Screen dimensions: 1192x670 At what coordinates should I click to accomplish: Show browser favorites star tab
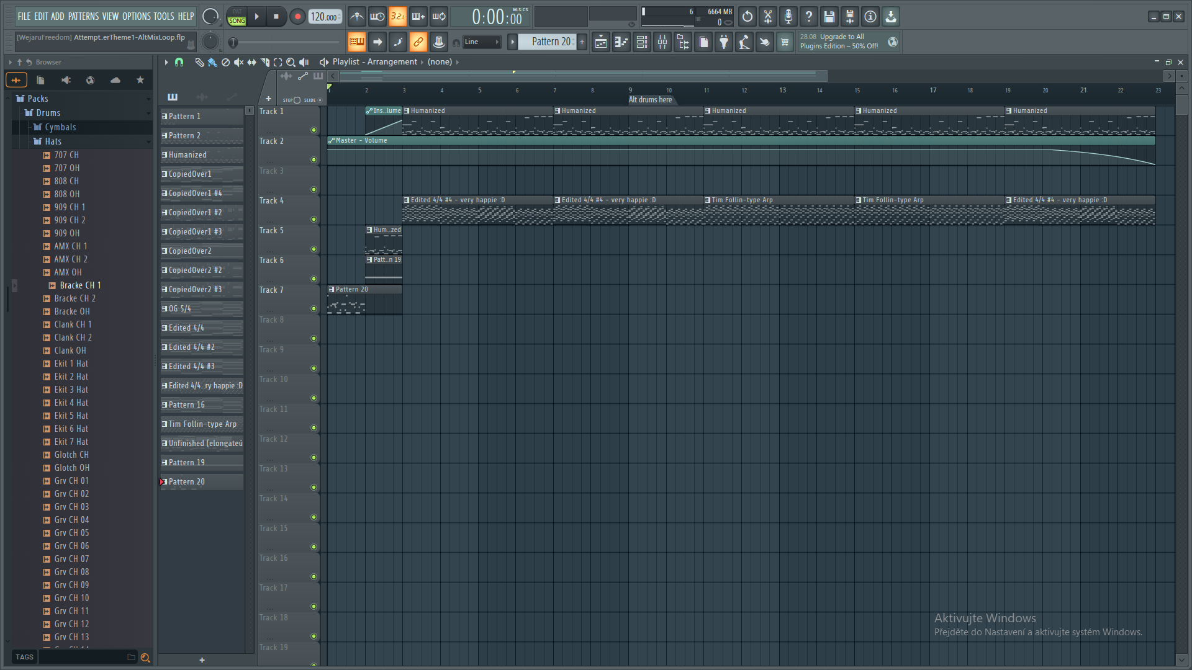140,80
